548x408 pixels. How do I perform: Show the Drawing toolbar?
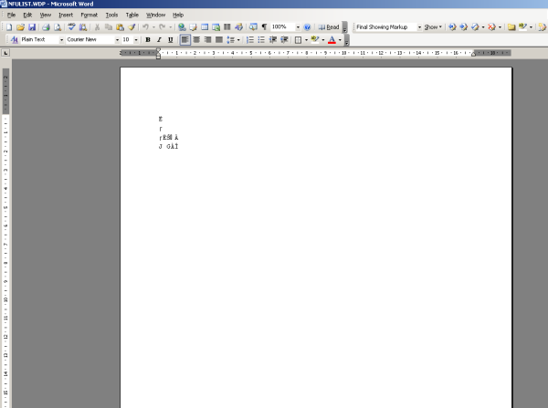tap(238, 26)
